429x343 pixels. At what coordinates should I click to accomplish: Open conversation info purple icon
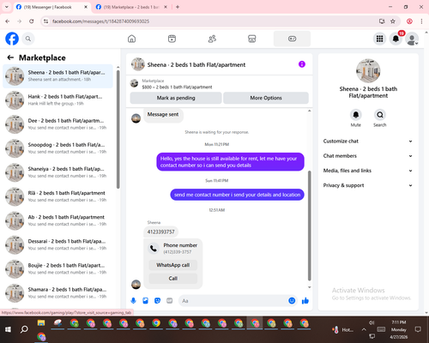(302, 64)
